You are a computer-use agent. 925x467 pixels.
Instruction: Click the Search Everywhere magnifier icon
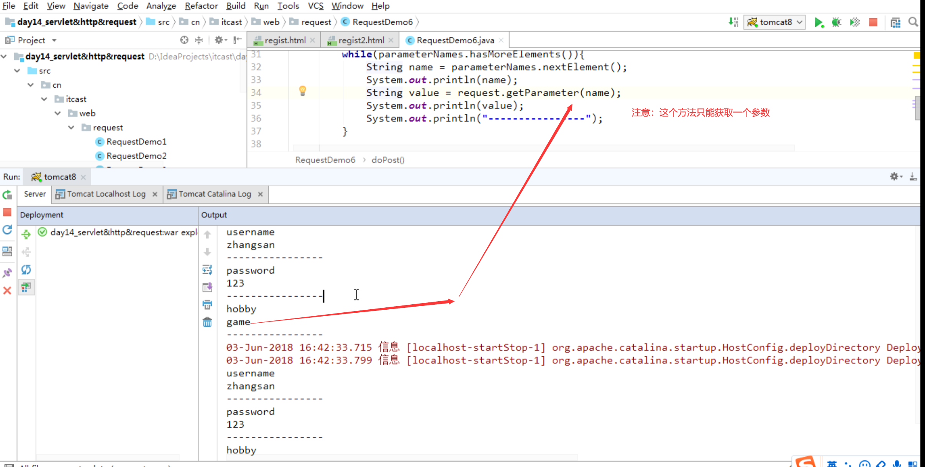[913, 23]
